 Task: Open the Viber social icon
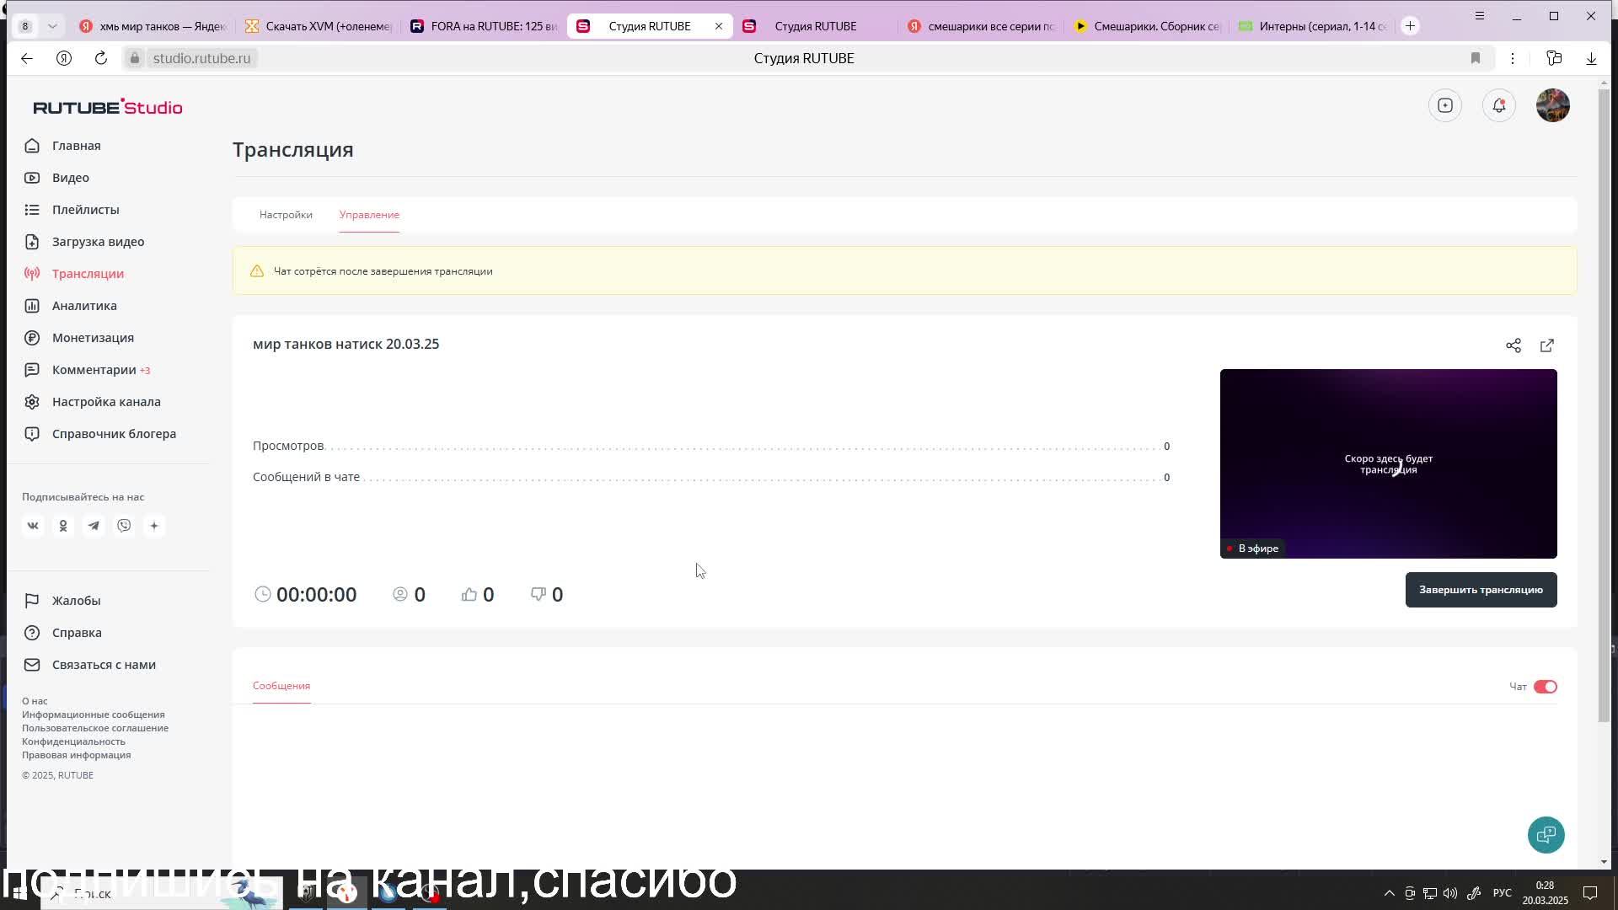[124, 526]
